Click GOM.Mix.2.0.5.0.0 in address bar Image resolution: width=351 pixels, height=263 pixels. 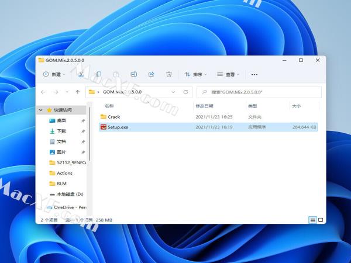click(x=122, y=92)
